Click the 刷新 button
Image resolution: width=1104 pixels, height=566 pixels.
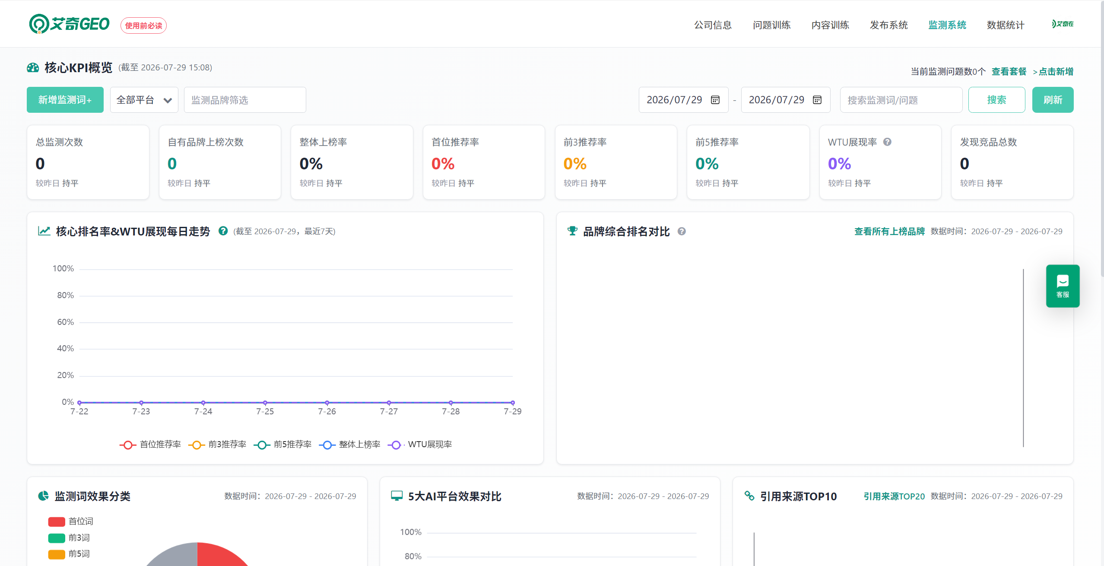pos(1053,100)
